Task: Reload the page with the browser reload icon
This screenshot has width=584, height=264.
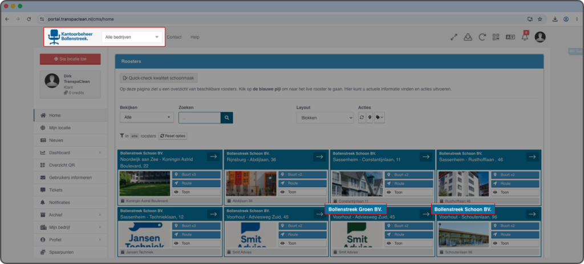Action: coord(29,19)
